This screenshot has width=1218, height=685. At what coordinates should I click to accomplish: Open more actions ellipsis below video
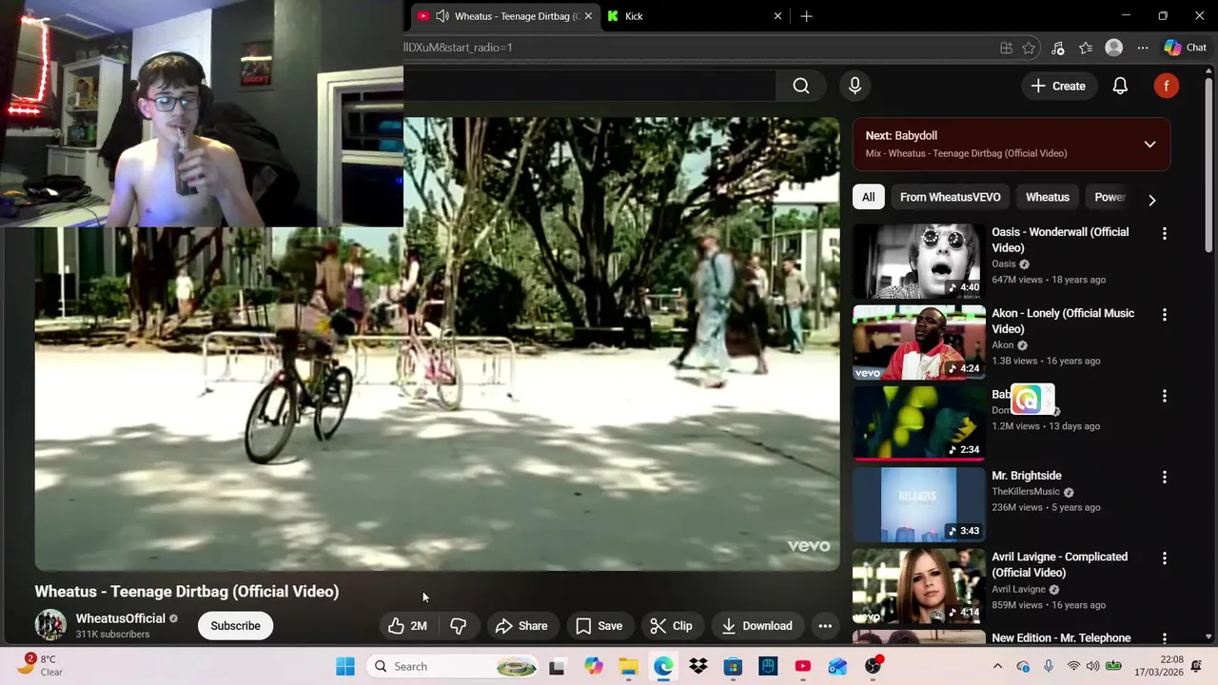825,625
